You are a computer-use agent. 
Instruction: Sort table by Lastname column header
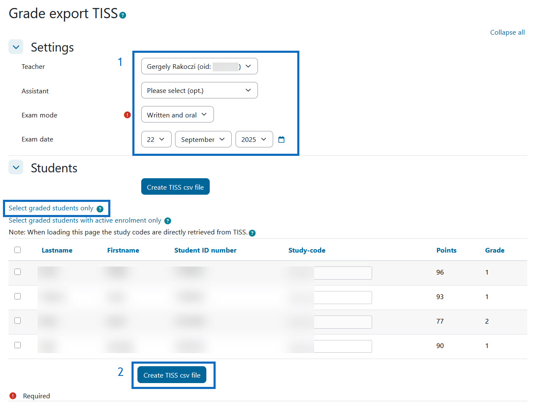point(57,250)
